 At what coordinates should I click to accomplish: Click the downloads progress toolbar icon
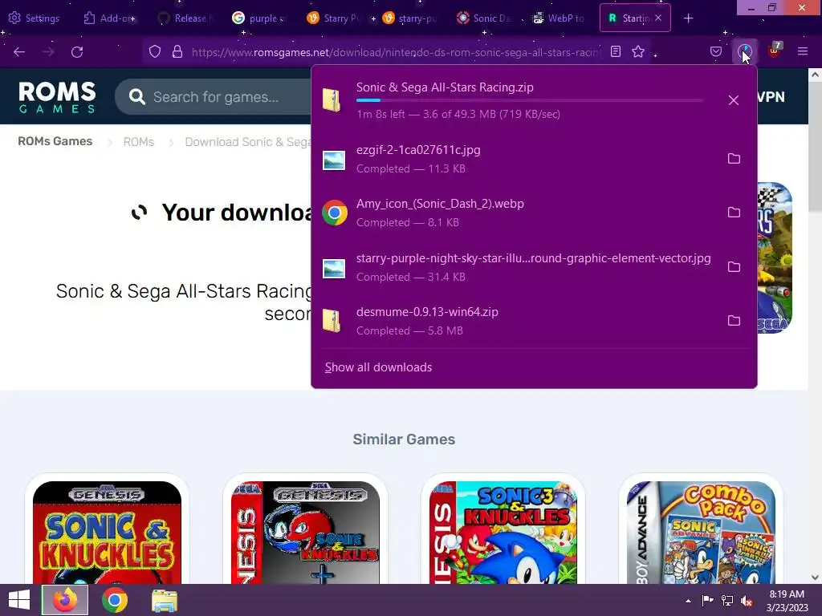[x=745, y=51]
